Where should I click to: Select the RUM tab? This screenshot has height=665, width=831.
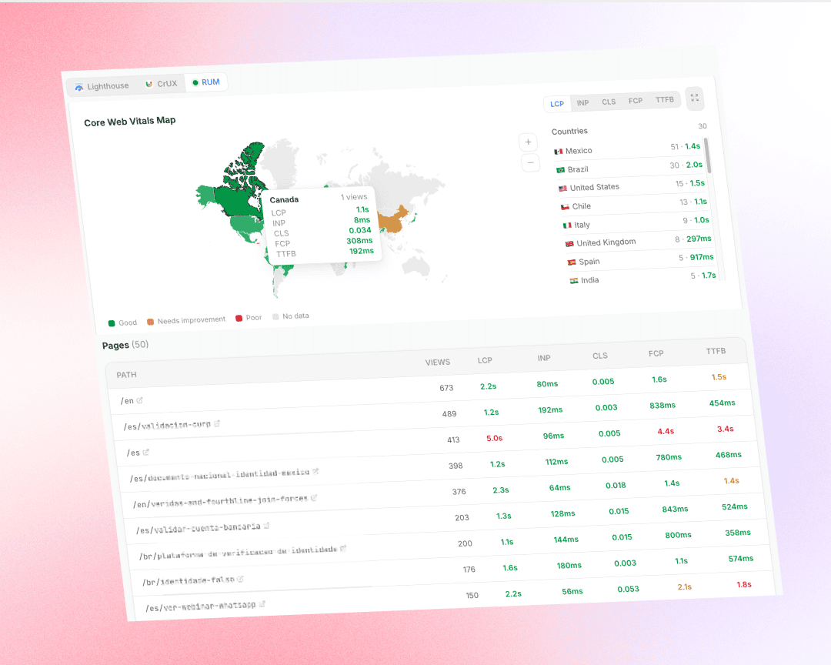click(x=206, y=82)
